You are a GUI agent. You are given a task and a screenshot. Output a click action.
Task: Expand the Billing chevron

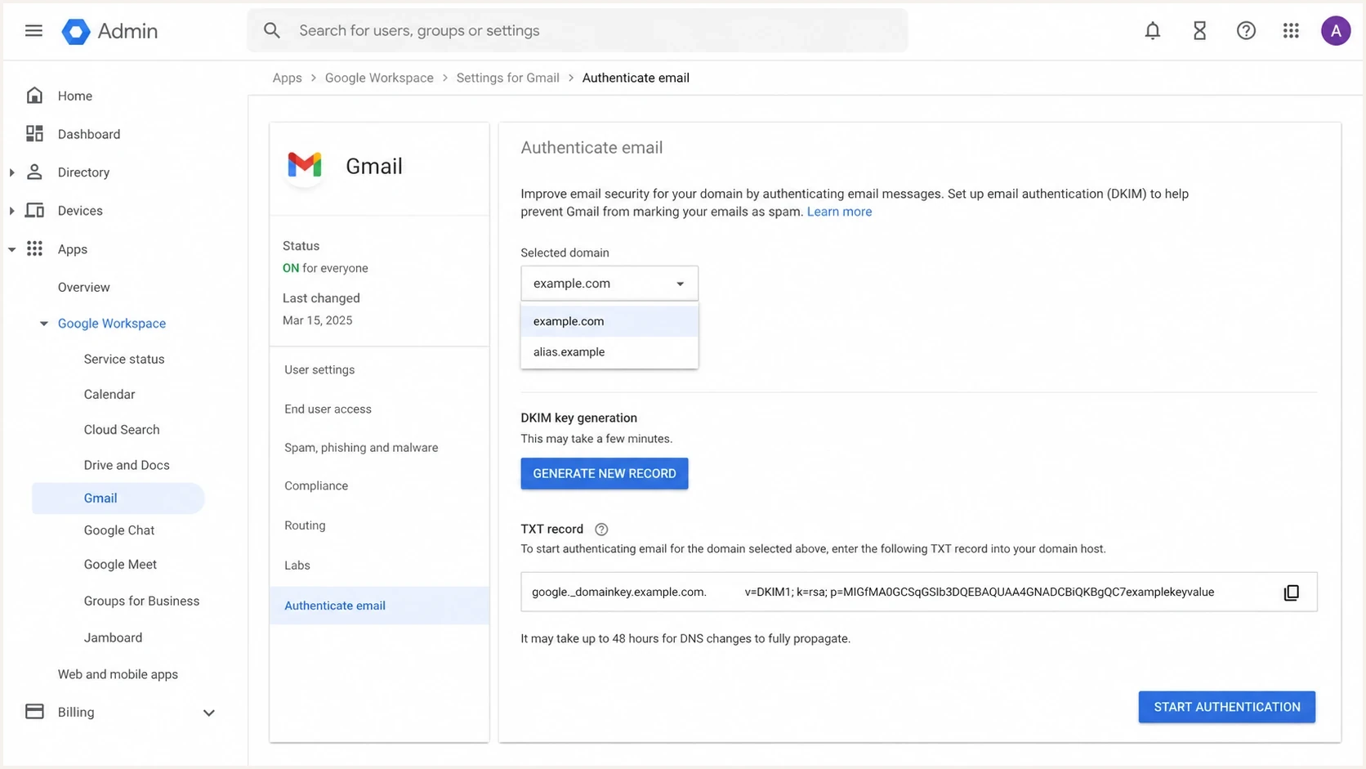209,713
